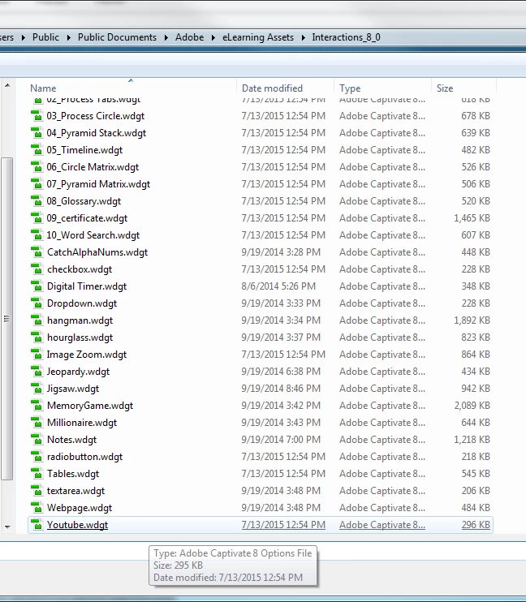Click the Notes.wdgt file icon
The image size is (526, 602).
(37, 440)
